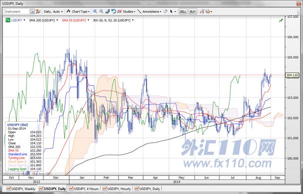Switch to the USDJPY, Hourly tab
The image size is (303, 194).
117,189
